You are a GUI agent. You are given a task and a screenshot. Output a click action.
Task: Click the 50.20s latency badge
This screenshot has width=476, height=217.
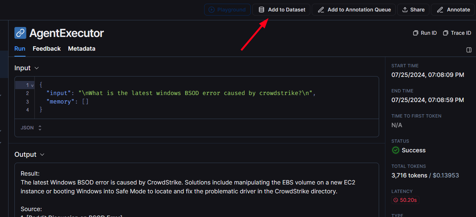click(x=405, y=200)
